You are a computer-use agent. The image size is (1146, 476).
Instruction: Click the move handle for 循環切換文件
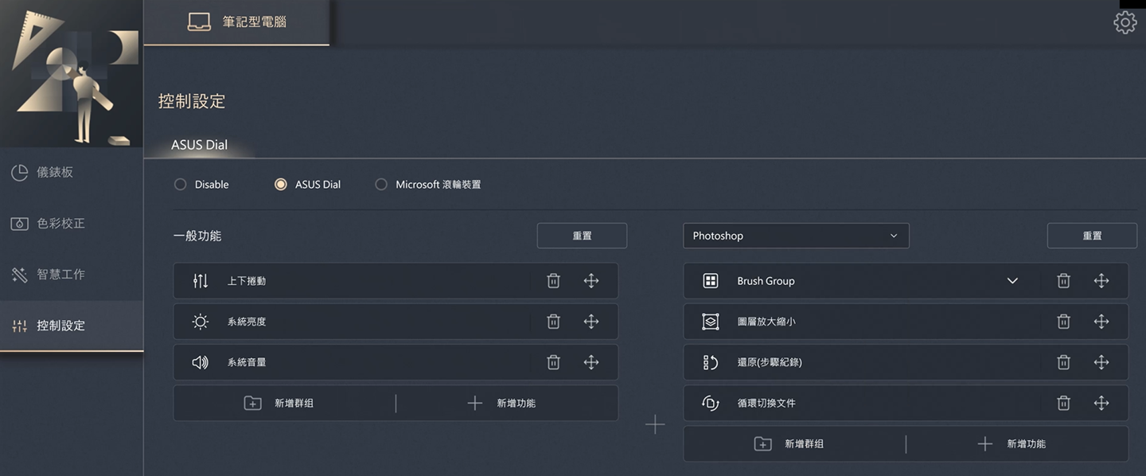(x=1101, y=403)
